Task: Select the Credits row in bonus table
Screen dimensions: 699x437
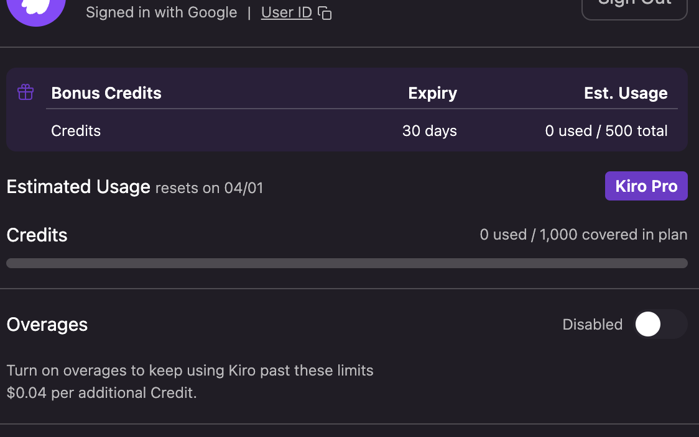Action: (x=76, y=131)
